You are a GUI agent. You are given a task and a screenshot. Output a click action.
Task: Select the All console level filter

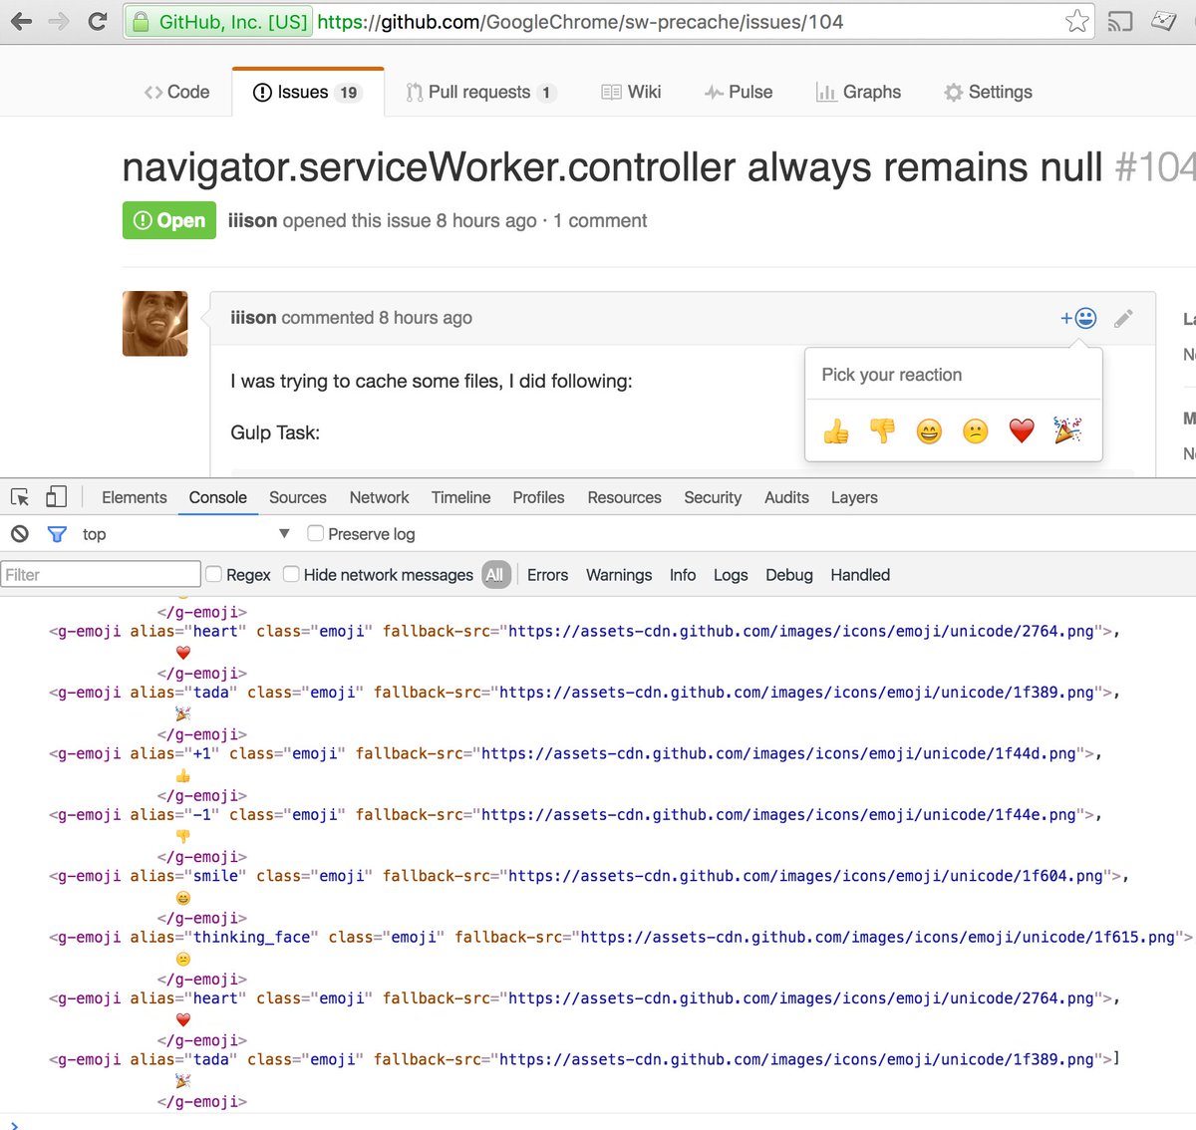click(495, 575)
